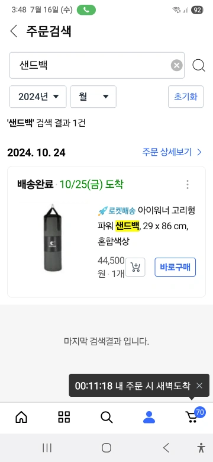Go back with the header arrow
This screenshot has width=213, height=462.
[14, 31]
